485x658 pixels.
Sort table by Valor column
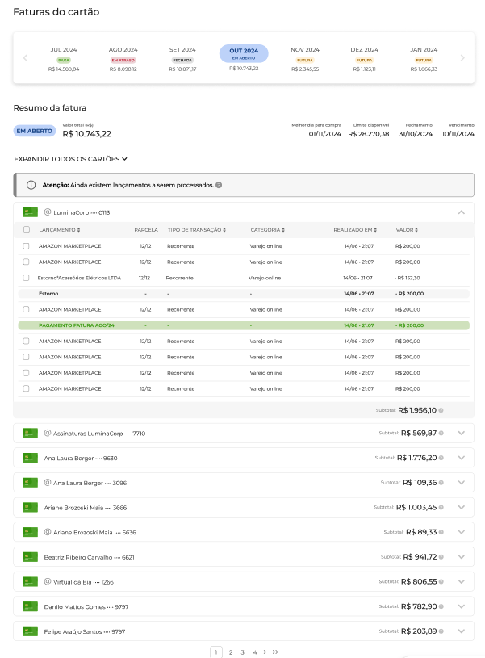(x=407, y=230)
